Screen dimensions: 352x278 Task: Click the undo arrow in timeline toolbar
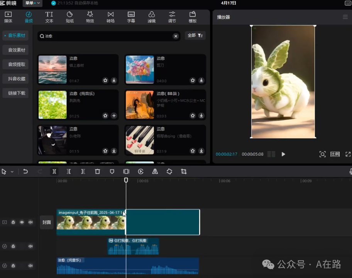point(25,171)
